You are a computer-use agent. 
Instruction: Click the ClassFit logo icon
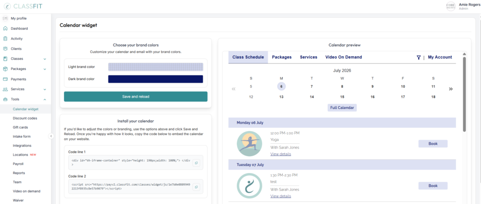8,6
